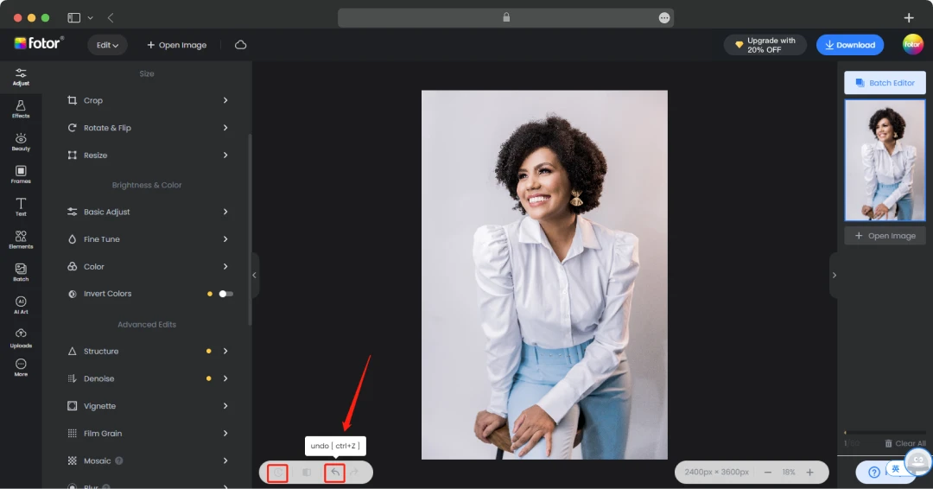The image size is (933, 489).
Task: Expand the Vignette option
Action: pyautogui.click(x=225, y=406)
